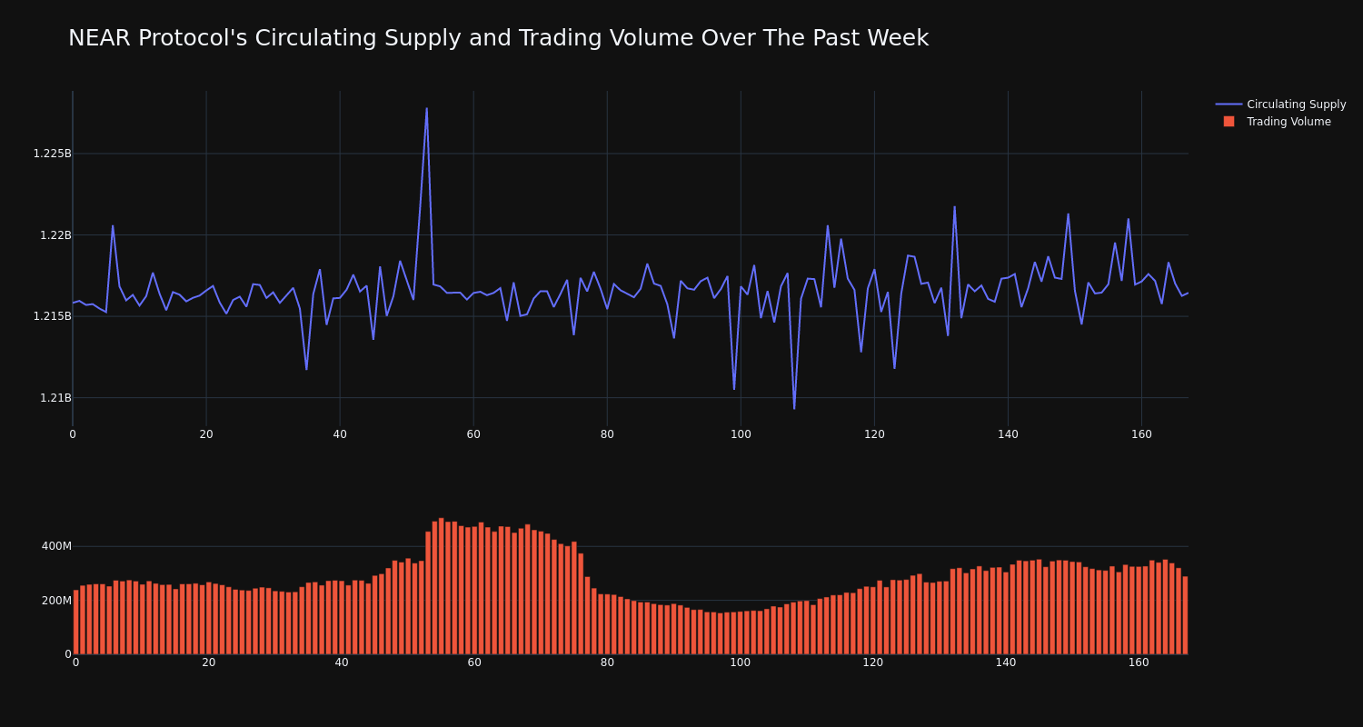Screen dimensions: 1363x727
Task: Toggle the Circulating Supply legend entry
Action: pyautogui.click(x=1280, y=105)
